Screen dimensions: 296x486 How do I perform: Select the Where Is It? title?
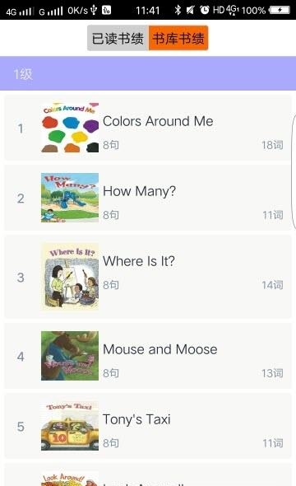click(139, 261)
